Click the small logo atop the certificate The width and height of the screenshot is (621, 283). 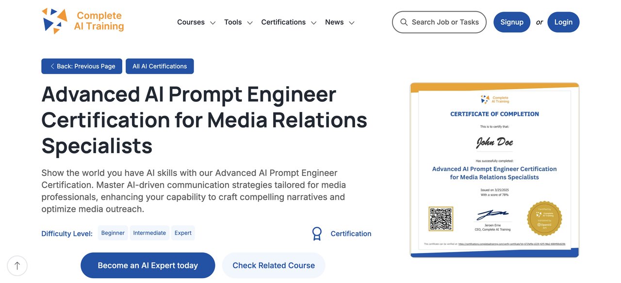tap(495, 99)
